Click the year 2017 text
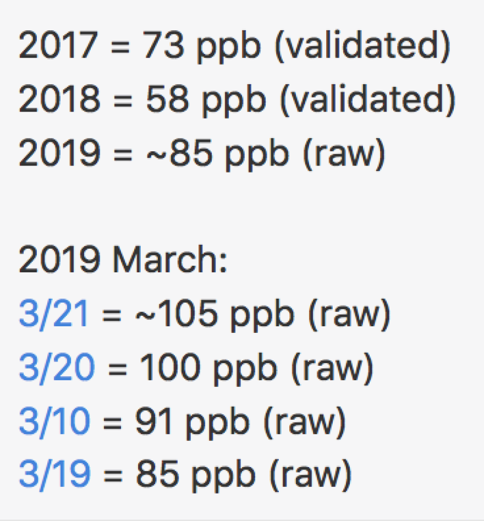The width and height of the screenshot is (484, 521). (x=58, y=45)
